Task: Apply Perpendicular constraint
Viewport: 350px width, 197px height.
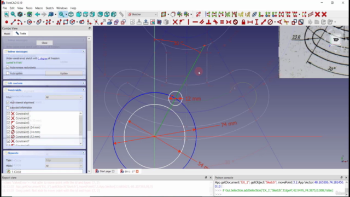Action: click(208, 22)
